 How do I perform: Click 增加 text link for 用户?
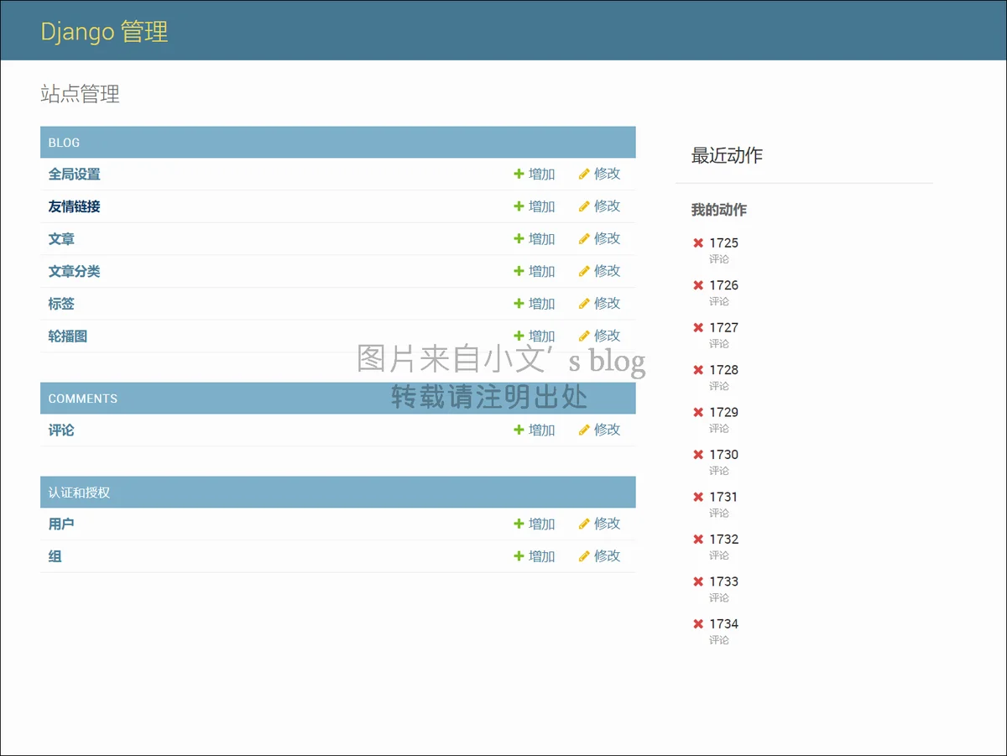point(542,524)
